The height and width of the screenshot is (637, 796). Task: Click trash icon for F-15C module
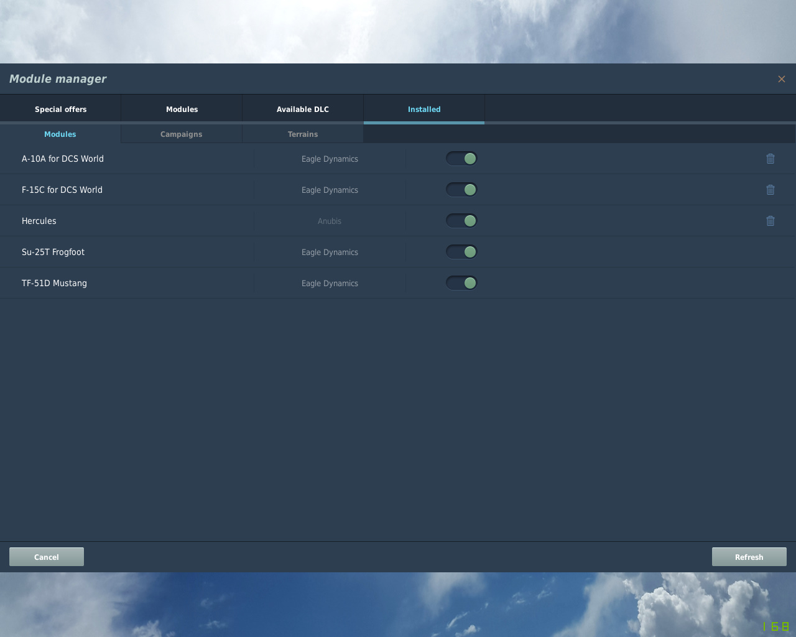[x=771, y=190]
